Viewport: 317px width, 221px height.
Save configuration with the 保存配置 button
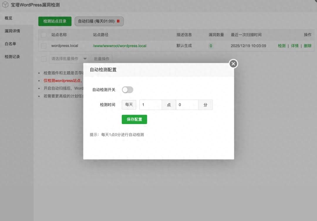134,119
